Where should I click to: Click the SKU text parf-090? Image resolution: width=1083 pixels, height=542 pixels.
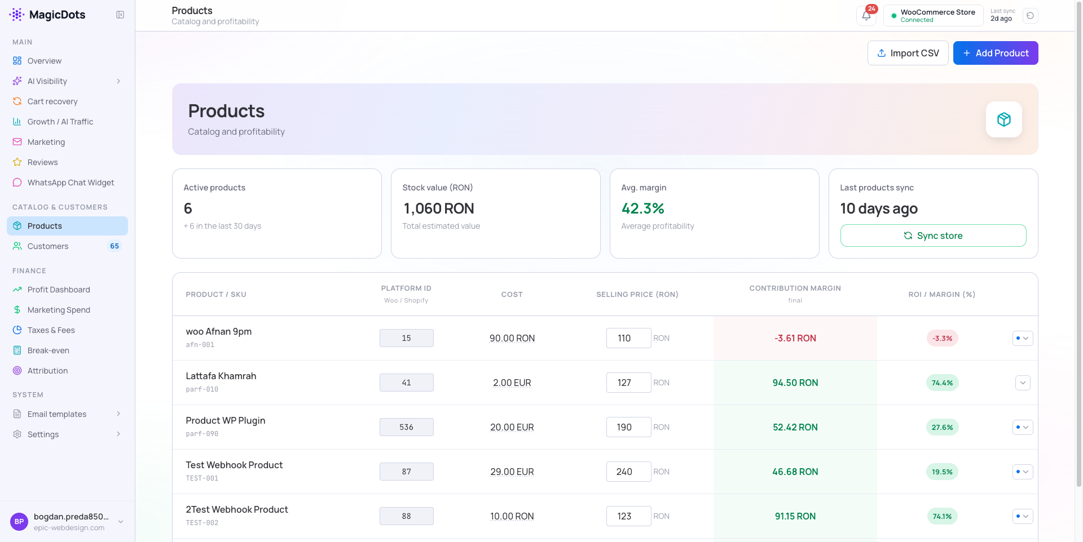pos(202,434)
